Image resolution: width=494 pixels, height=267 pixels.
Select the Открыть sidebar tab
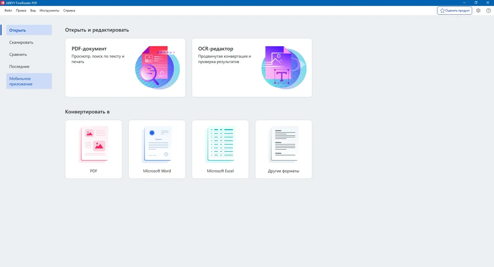pos(29,30)
